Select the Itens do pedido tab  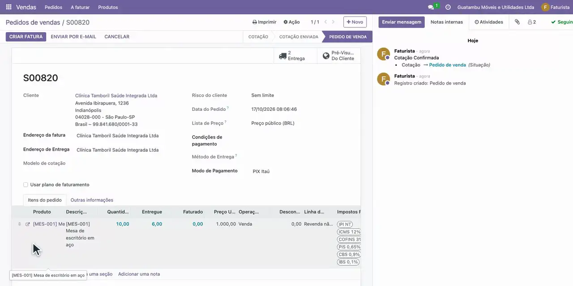pos(45,200)
